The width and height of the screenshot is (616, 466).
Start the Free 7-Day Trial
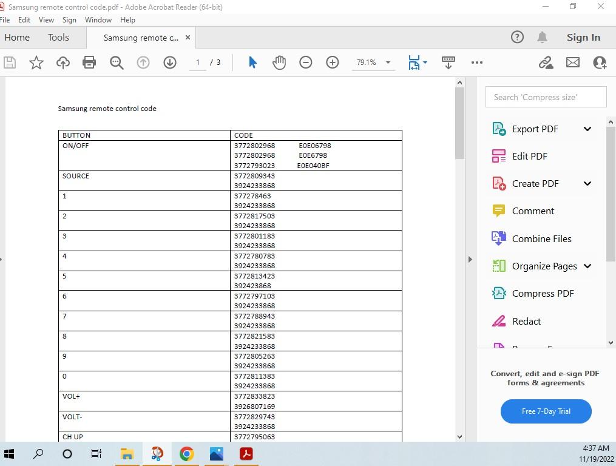click(546, 411)
